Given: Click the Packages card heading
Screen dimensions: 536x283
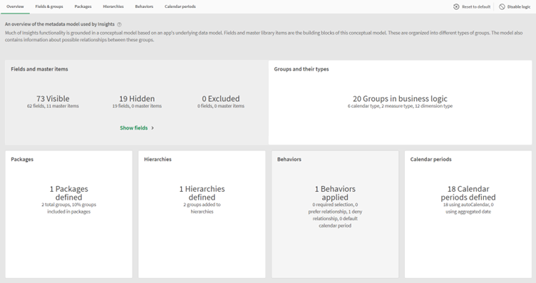Looking at the screenshot, I should [x=22, y=159].
